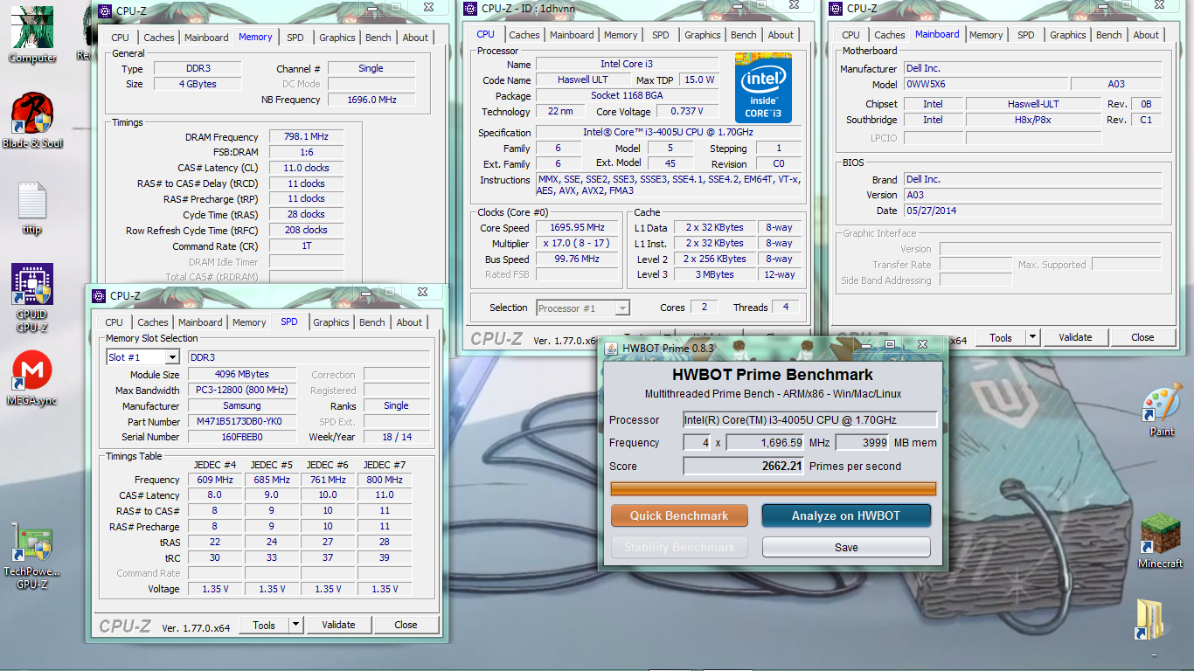This screenshot has height=671, width=1194.
Task: Click the Core Speed 1695.95 MHz value
Action: coord(577,228)
